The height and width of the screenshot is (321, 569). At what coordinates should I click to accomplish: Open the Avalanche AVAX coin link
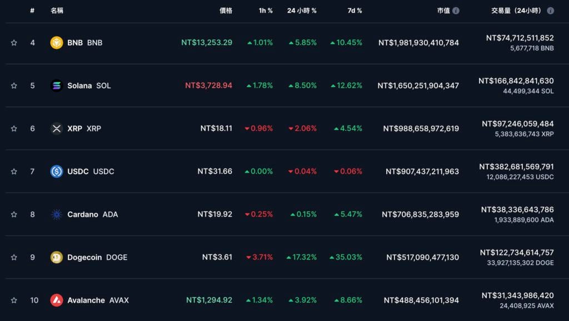[x=98, y=300]
